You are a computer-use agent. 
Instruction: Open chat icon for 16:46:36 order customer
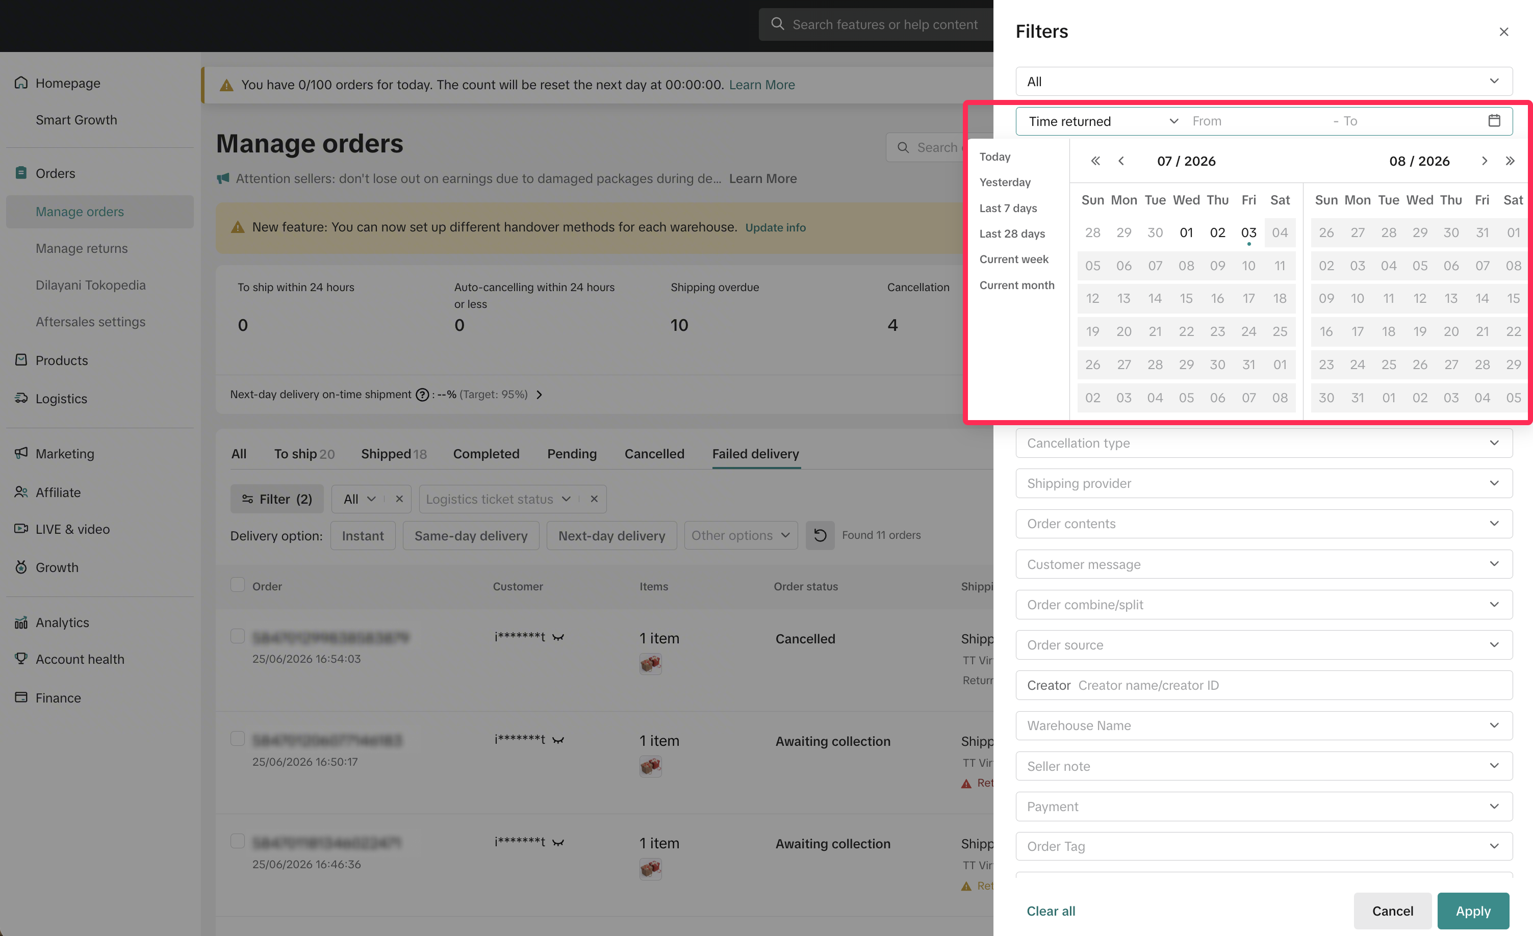tap(558, 842)
